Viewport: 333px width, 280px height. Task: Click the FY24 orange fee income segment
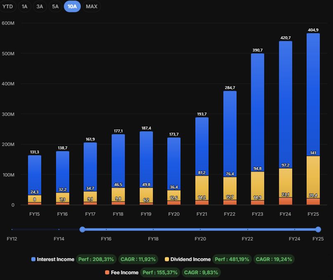[x=286, y=201]
